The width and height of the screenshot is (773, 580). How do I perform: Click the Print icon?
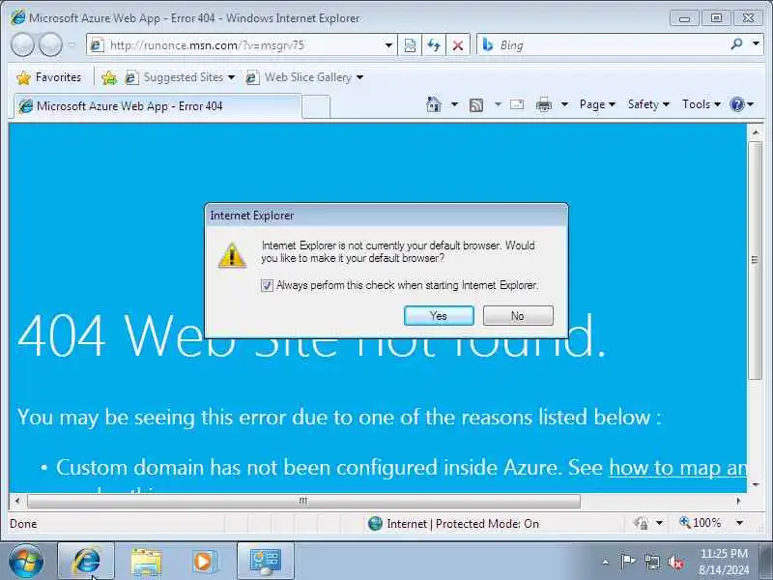point(544,104)
